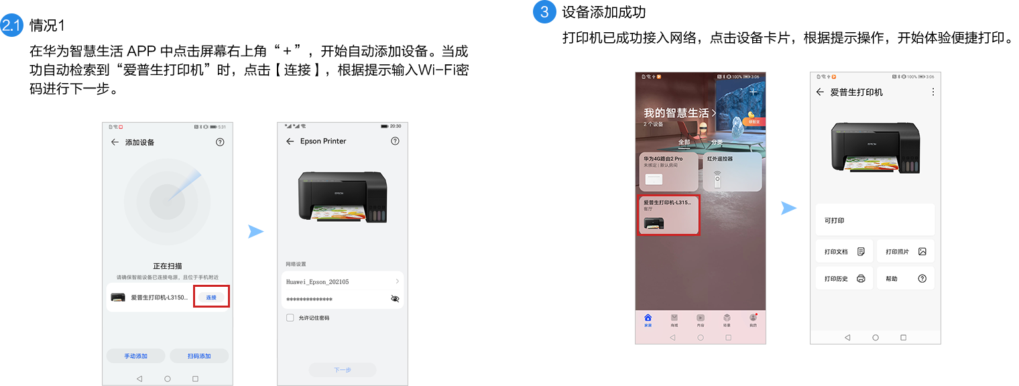Open 打印照片 photo printing
The height and width of the screenshot is (386, 1019).
906,251
